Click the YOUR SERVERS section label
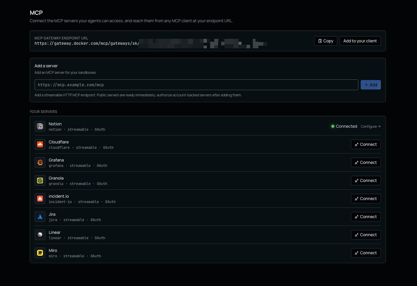Screen dimensions: 417x286 click(43, 112)
